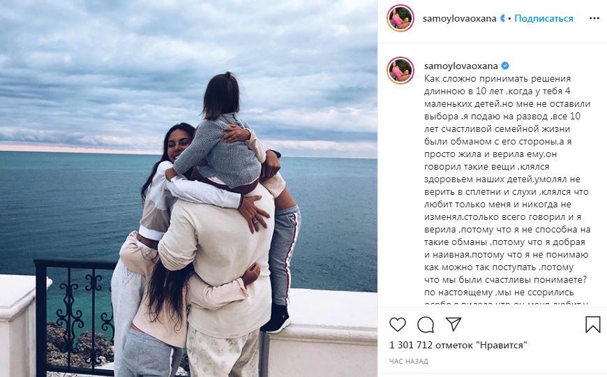Open comments via speech bubble icon
Viewport: 607px width, 377px height.
[x=426, y=325]
